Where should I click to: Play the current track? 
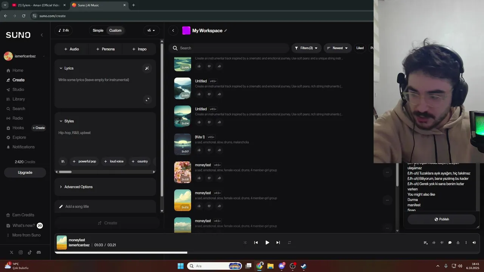tap(267, 243)
